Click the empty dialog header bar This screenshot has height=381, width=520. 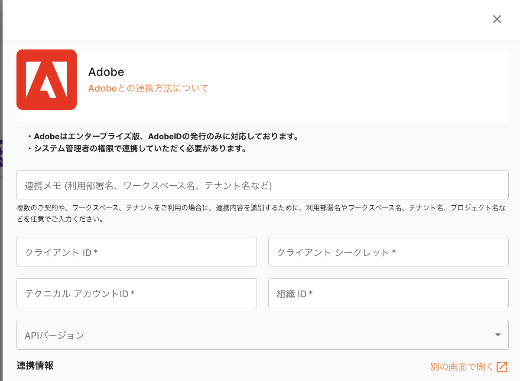tap(243, 20)
